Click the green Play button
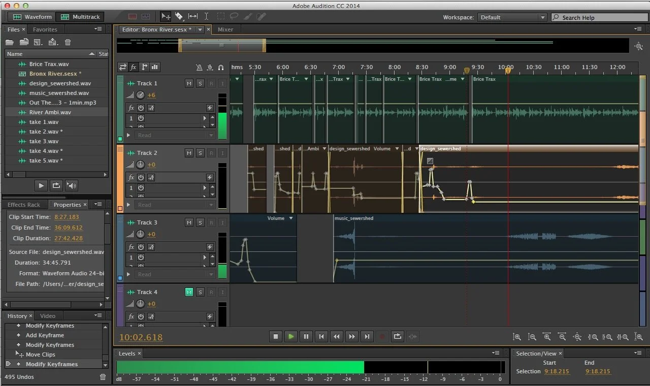Image resolution: width=650 pixels, height=386 pixels. pyautogui.click(x=291, y=336)
